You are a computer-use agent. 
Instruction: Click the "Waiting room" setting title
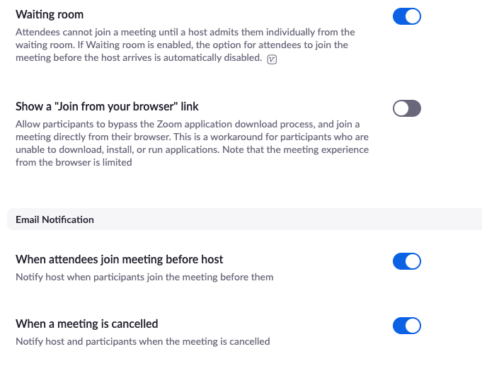pos(50,14)
